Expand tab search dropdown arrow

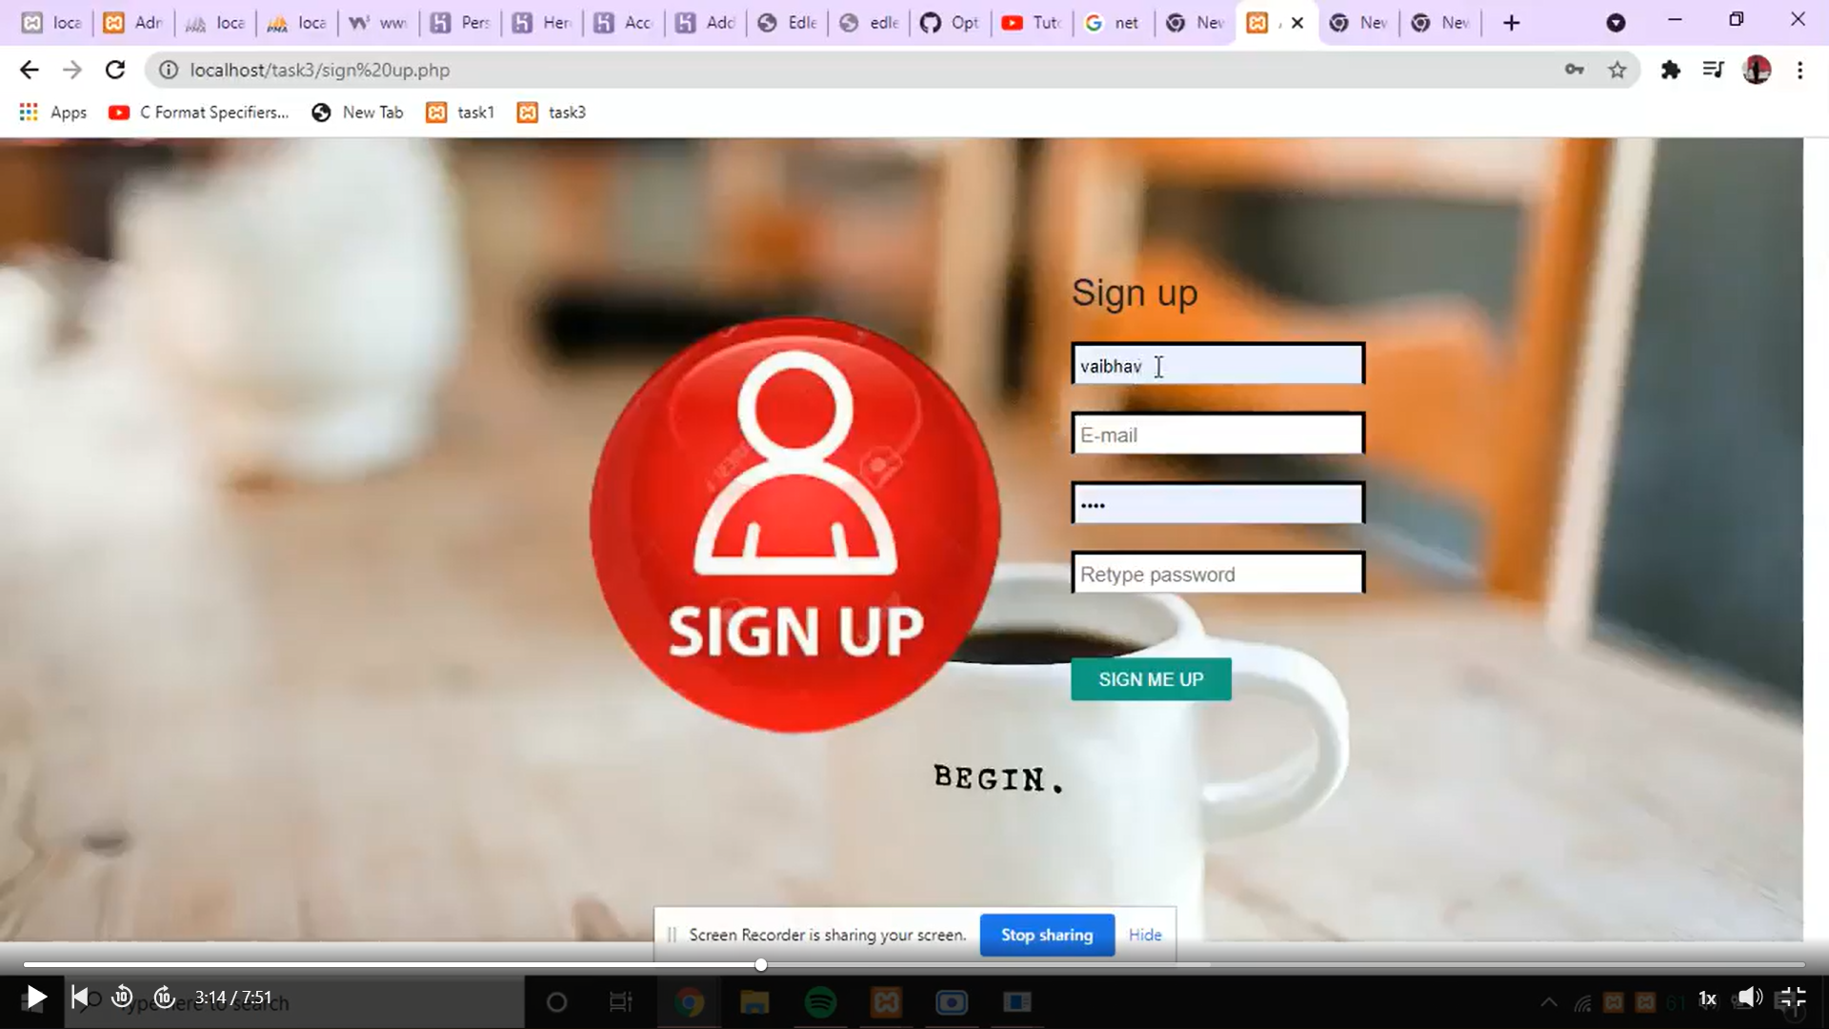(1616, 22)
